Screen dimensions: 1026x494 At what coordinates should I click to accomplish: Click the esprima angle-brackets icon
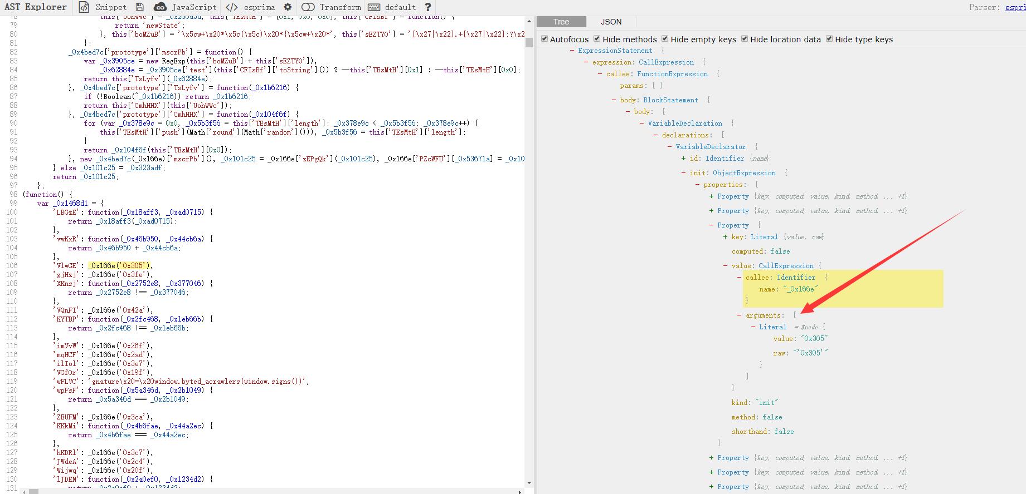pyautogui.click(x=232, y=7)
